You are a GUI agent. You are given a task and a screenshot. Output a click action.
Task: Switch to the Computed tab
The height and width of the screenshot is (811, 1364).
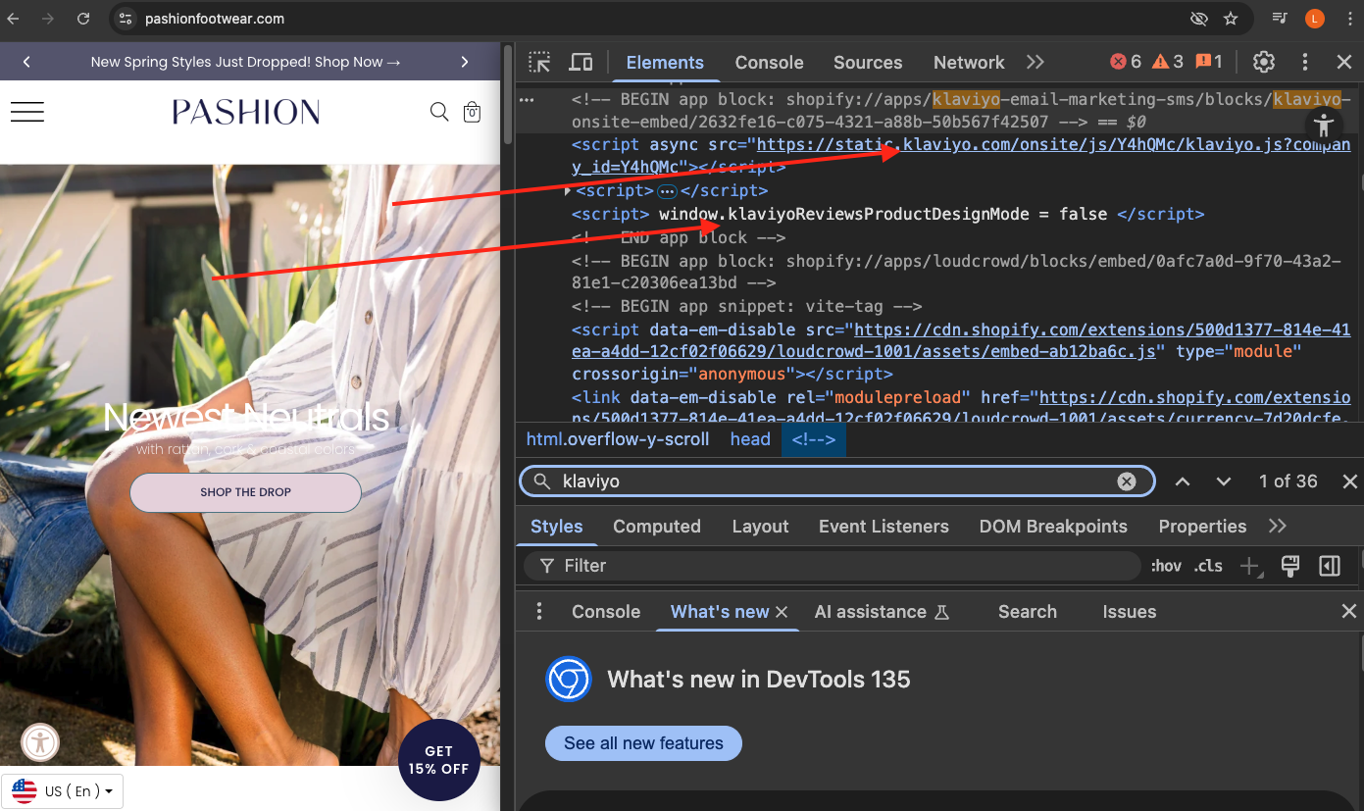(x=657, y=527)
